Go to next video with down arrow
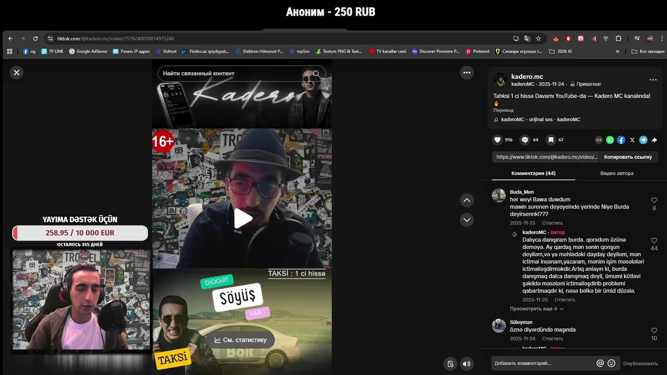 467,220
